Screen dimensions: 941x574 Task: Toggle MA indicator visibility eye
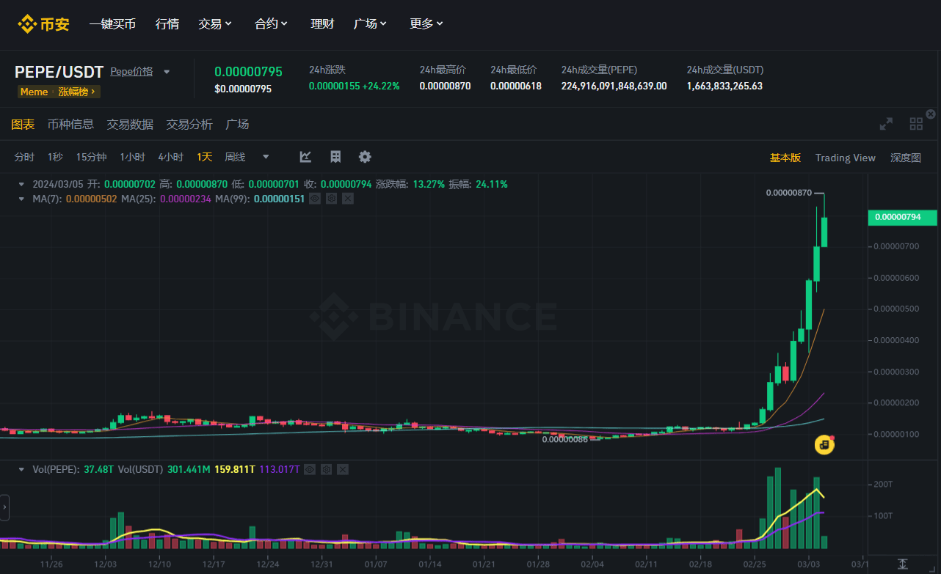pos(314,199)
